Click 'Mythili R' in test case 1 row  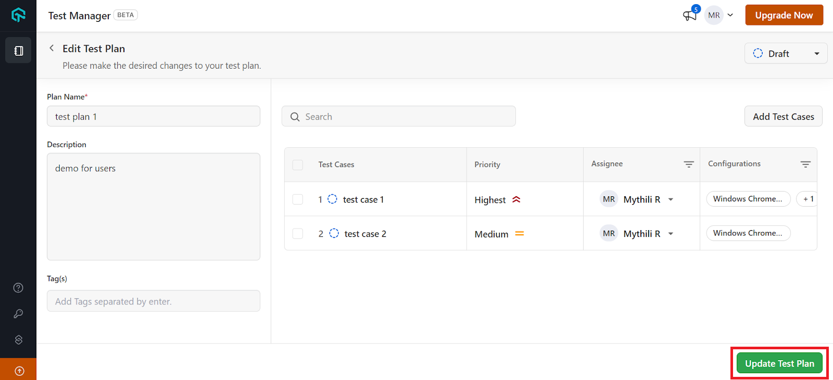642,199
